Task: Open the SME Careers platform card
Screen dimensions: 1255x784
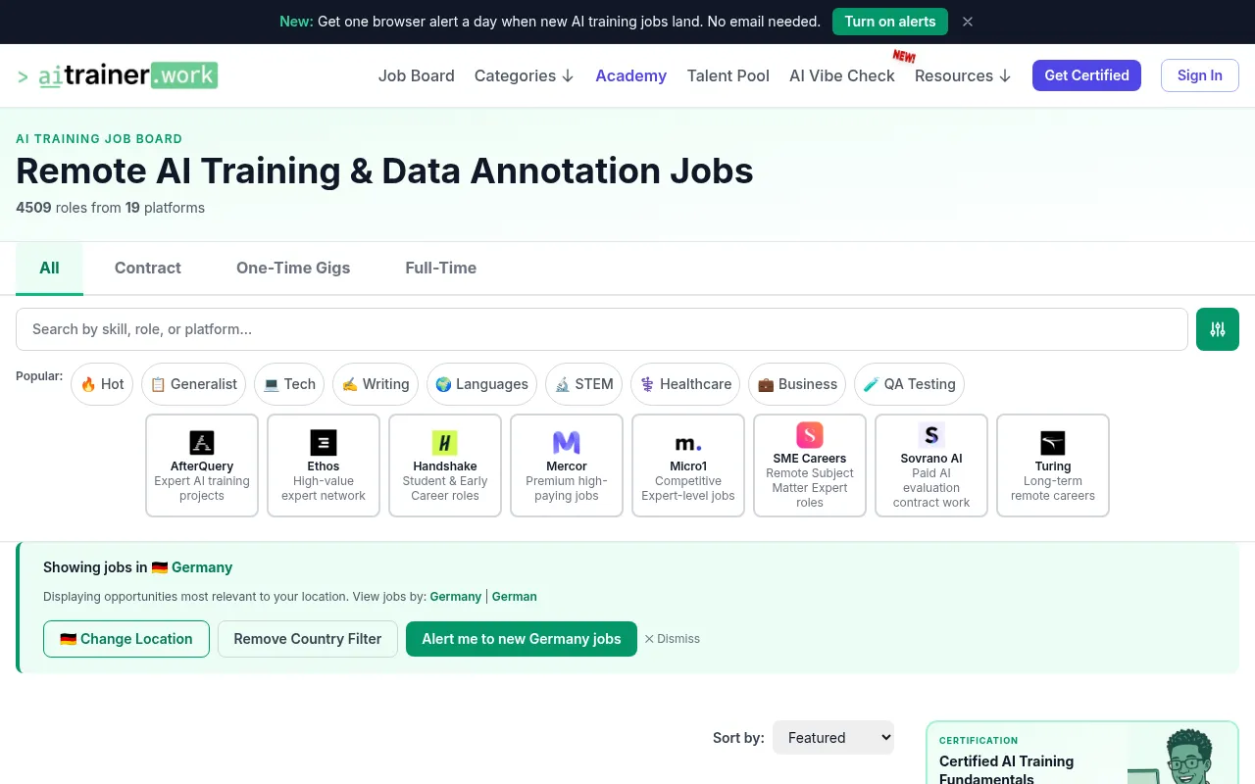Action: [810, 465]
